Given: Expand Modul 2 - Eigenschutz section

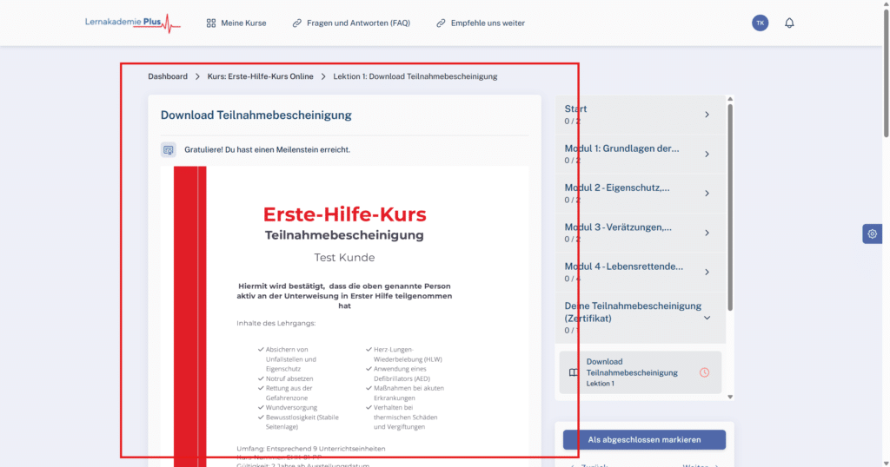Looking at the screenshot, I should (x=641, y=194).
